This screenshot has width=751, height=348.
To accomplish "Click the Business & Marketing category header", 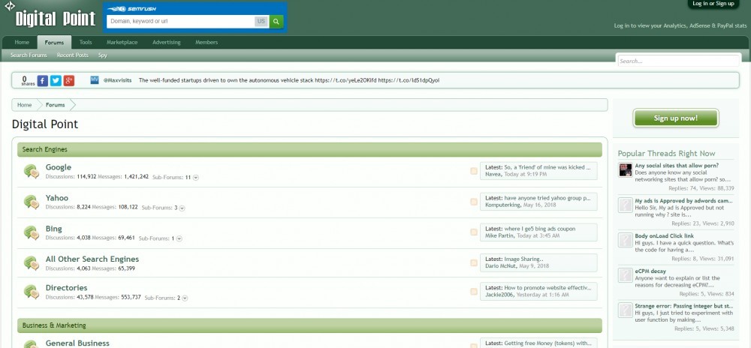I will coord(309,325).
